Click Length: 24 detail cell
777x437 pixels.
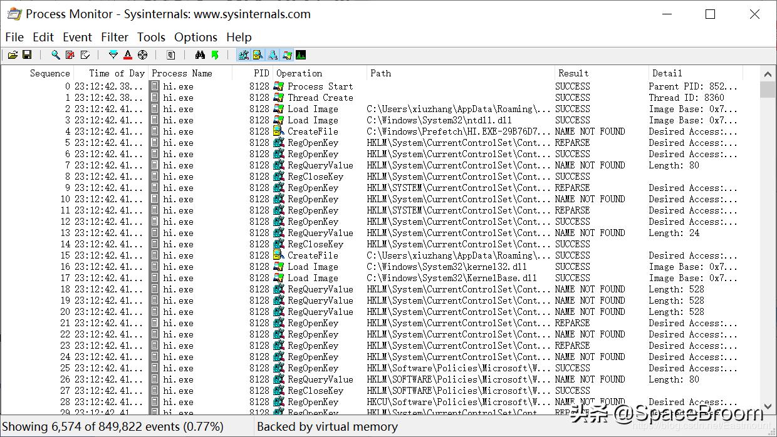674,233
